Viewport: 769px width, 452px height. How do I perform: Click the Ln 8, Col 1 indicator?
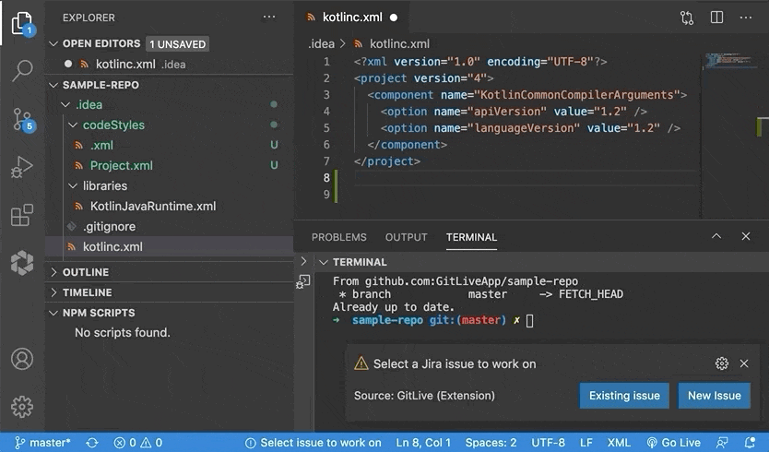tap(423, 443)
